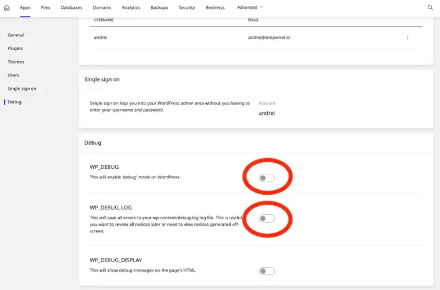Jump to Users in the sidebar
The image size is (440, 290).
click(x=14, y=75)
